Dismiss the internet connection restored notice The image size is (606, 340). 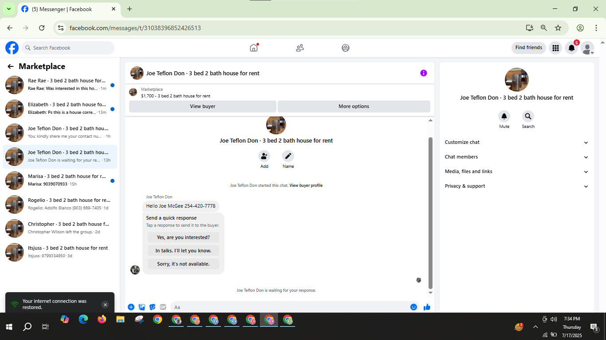105,305
